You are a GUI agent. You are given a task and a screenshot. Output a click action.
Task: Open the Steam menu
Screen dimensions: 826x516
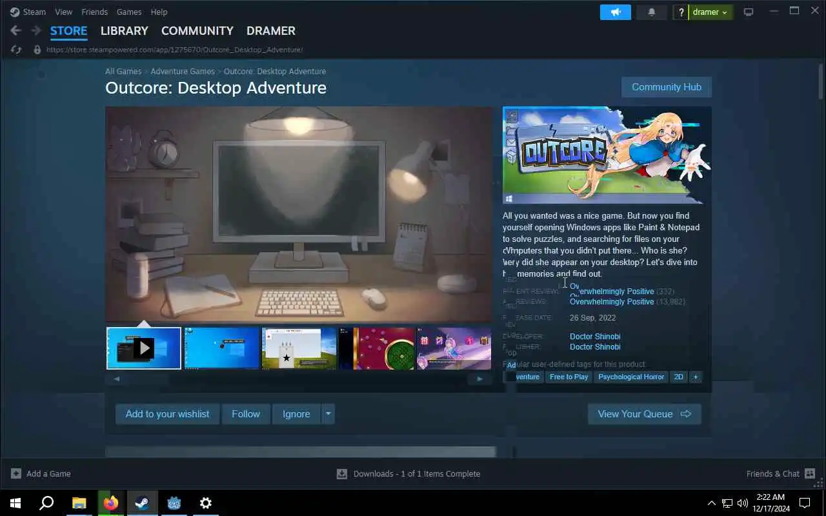click(34, 12)
